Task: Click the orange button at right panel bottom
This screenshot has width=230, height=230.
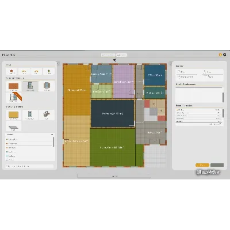Action: [x=202, y=165]
